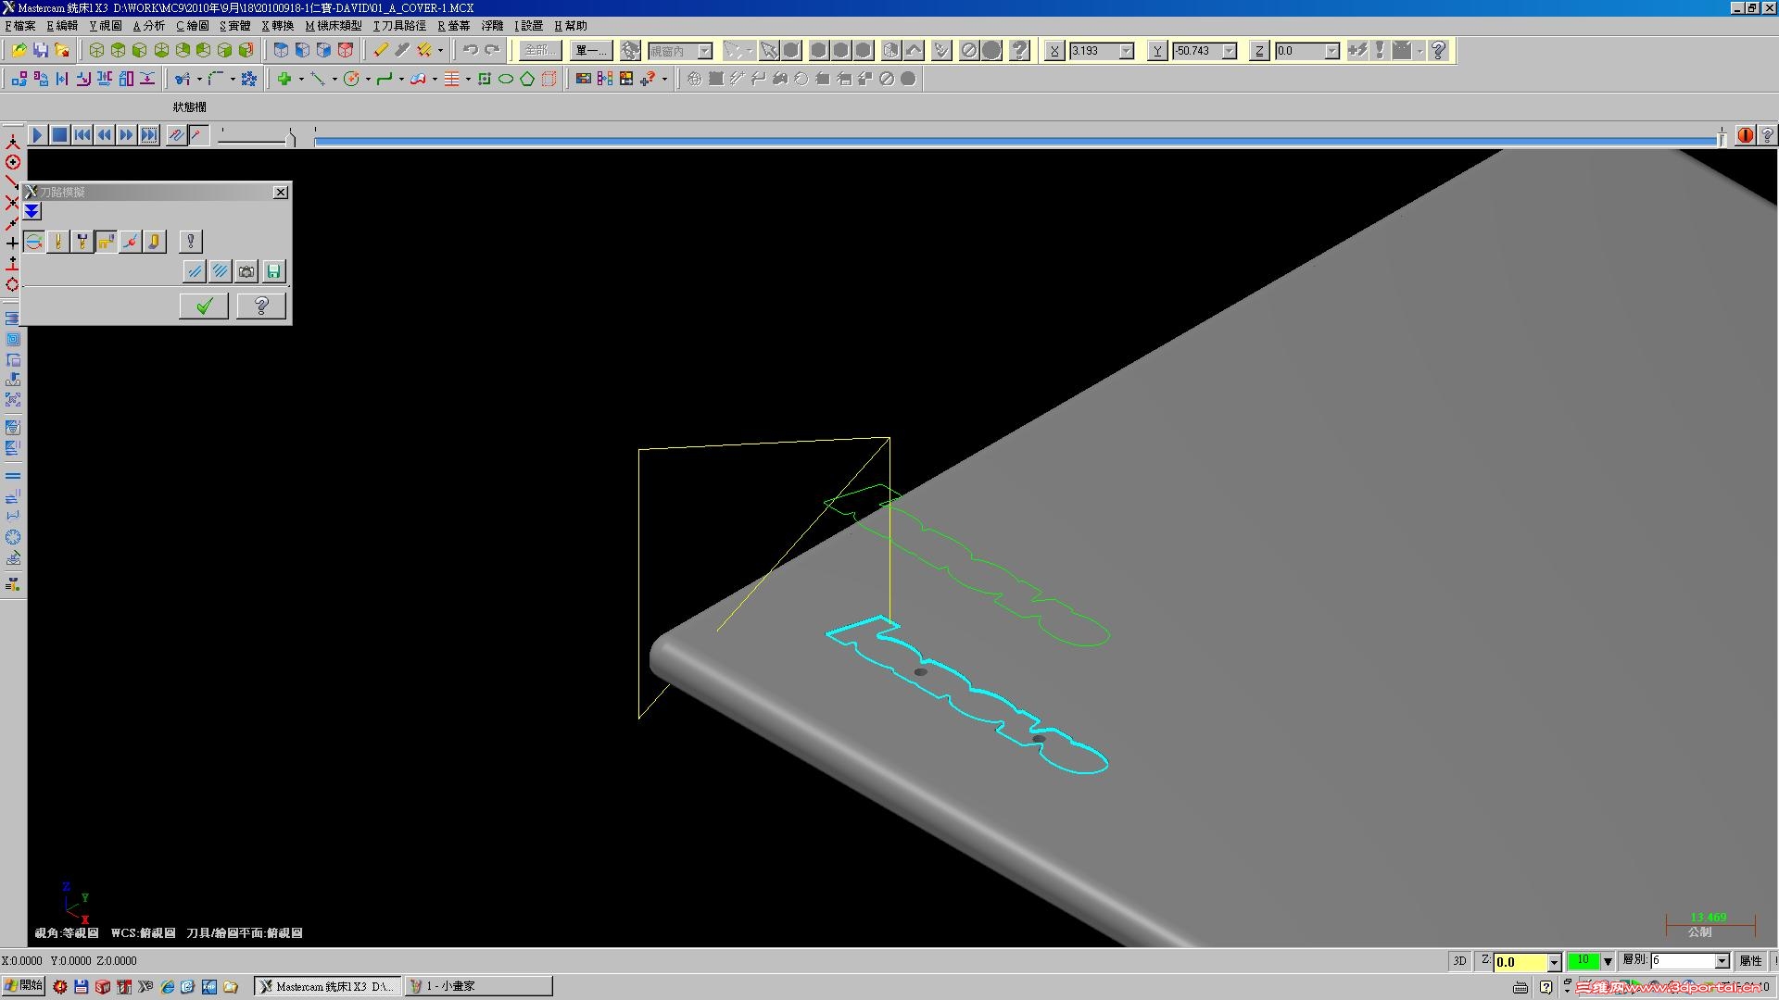Click the camera snapshot icon in dialog
The image size is (1779, 1000).
tap(246, 271)
